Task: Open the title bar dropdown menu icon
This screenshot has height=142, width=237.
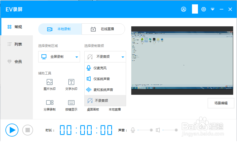Action: (x=213, y=9)
